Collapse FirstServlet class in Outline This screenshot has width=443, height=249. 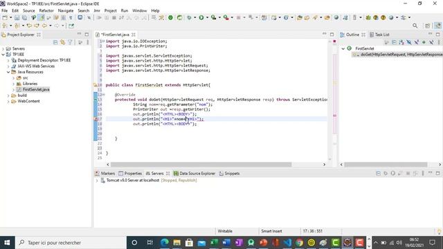pyautogui.click(x=343, y=48)
